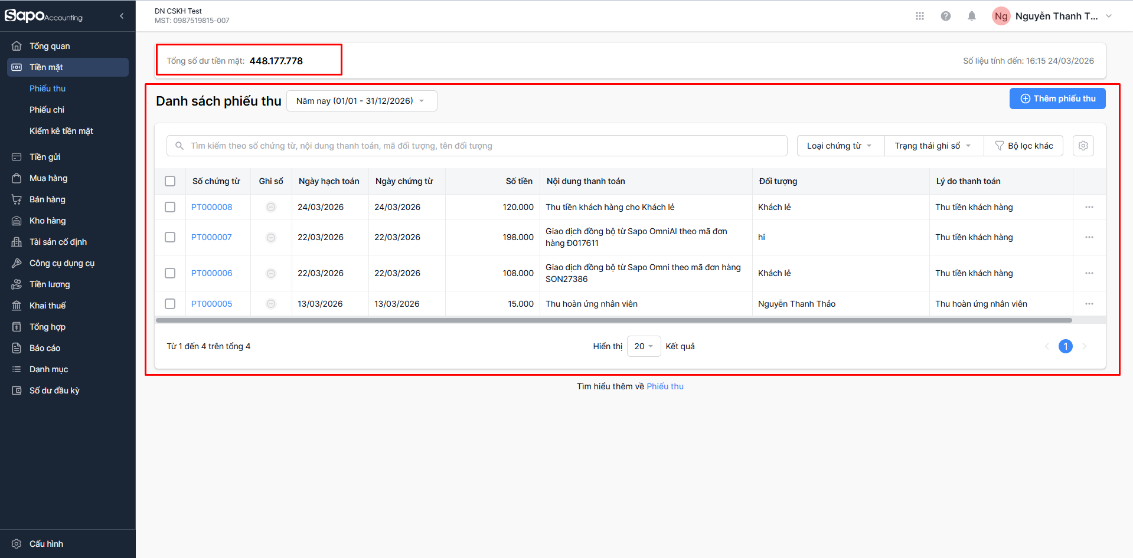Open Báo cáo in the sidebar
Viewport: 1133px width, 558px height.
tap(67, 348)
